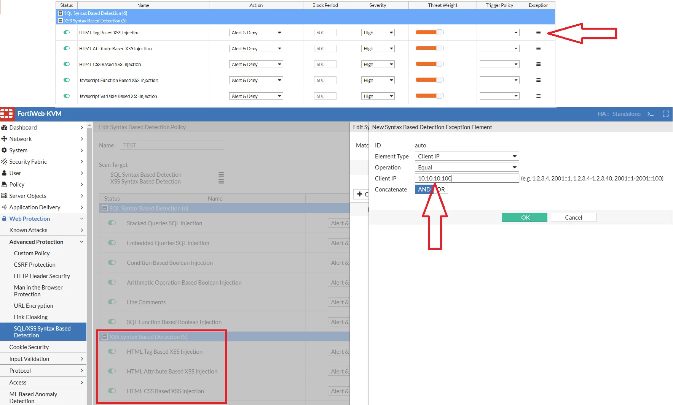Open CSRF Protection menu item
Screen dimensions: 673x405
pyautogui.click(x=35, y=265)
